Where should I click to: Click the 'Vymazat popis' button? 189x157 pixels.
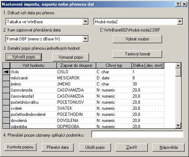[x=71, y=57]
